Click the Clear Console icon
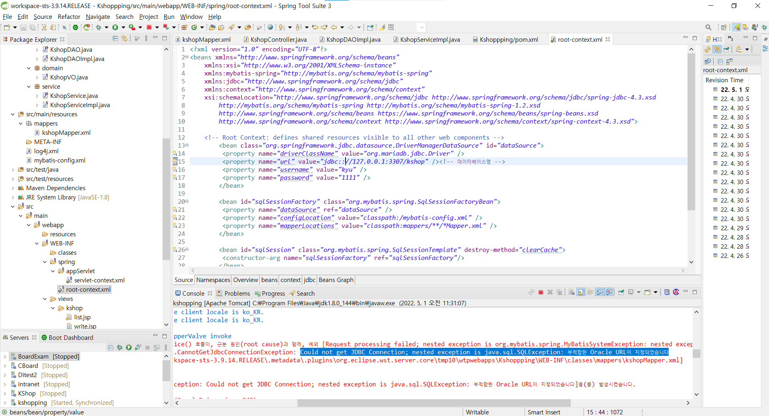This screenshot has width=769, height=416. pyautogui.click(x=572, y=292)
